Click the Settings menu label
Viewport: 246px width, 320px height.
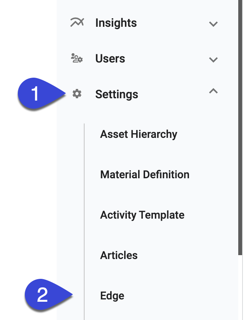(x=116, y=94)
